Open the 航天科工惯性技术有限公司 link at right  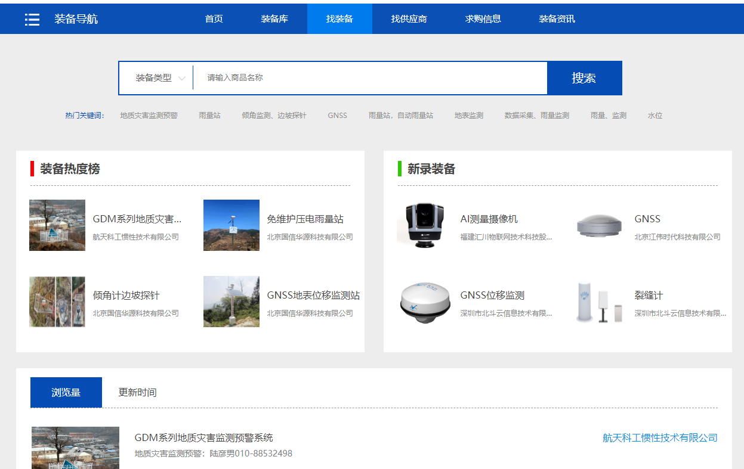(659, 438)
